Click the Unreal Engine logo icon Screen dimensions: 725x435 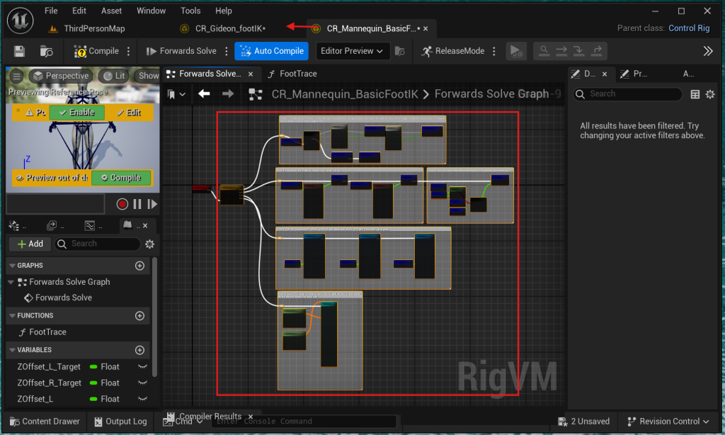coord(21,21)
